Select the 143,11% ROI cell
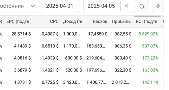 click(150, 82)
